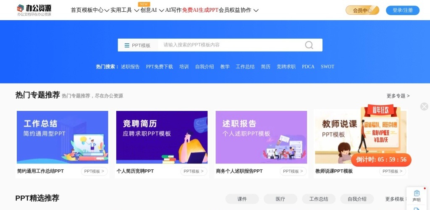Select the 工作总结 filter pill
The height and width of the screenshot is (210, 430).
pos(319,199)
